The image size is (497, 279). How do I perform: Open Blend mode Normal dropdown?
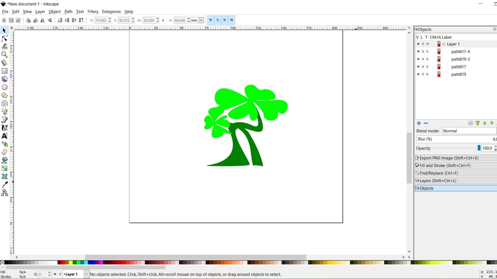tap(469, 131)
